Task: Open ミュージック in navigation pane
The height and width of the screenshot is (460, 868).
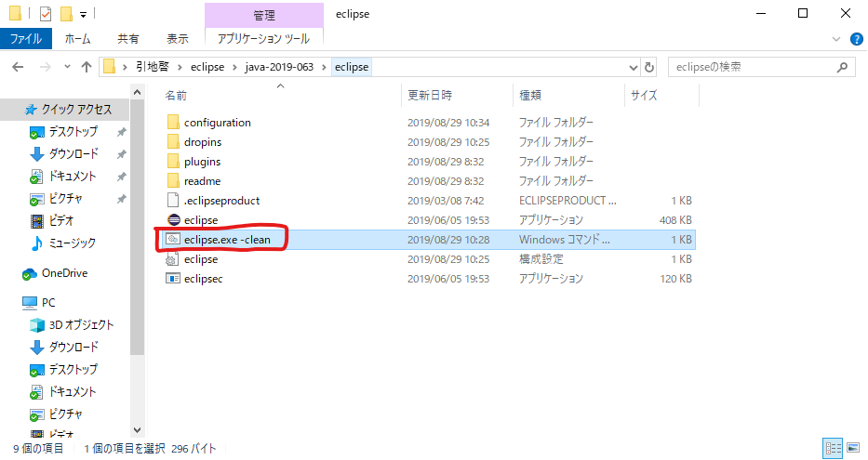Action: [72, 243]
